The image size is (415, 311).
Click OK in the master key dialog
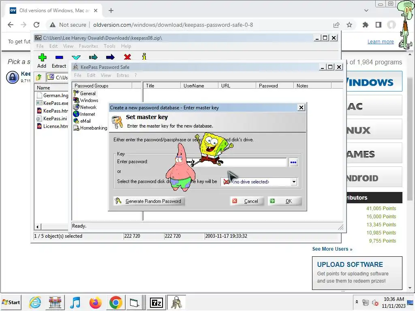(x=285, y=201)
